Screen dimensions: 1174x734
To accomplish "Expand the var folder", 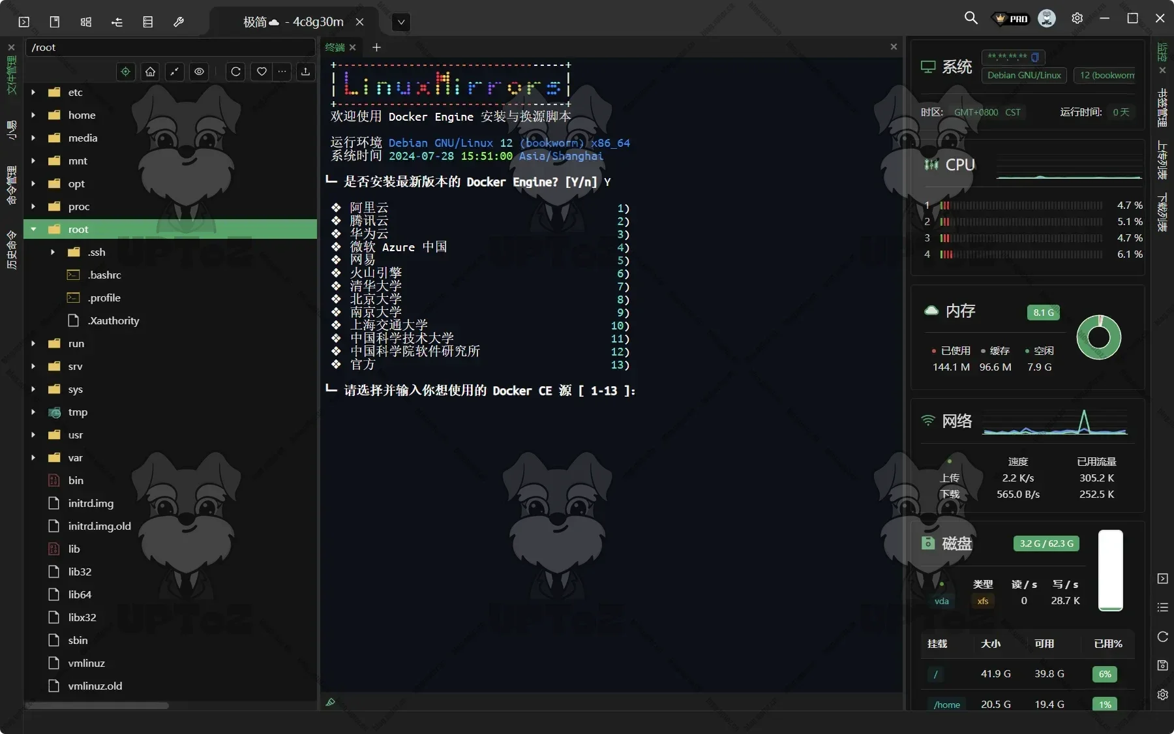I will [x=33, y=457].
